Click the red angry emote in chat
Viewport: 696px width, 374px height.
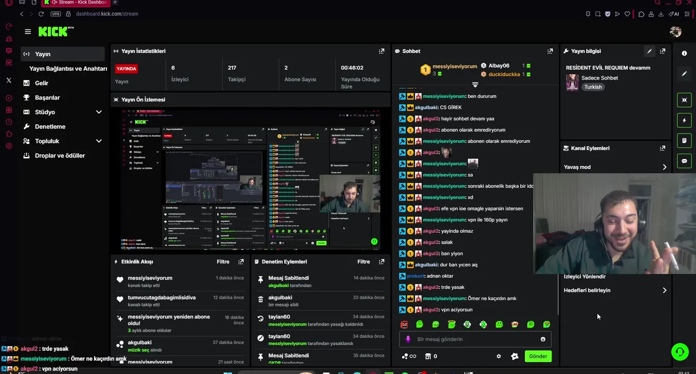click(x=404, y=325)
